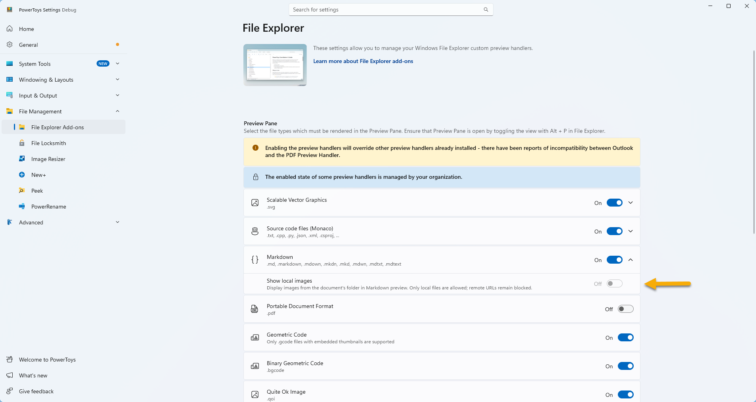Click the General gear icon
The height and width of the screenshot is (402, 756).
[x=10, y=44]
